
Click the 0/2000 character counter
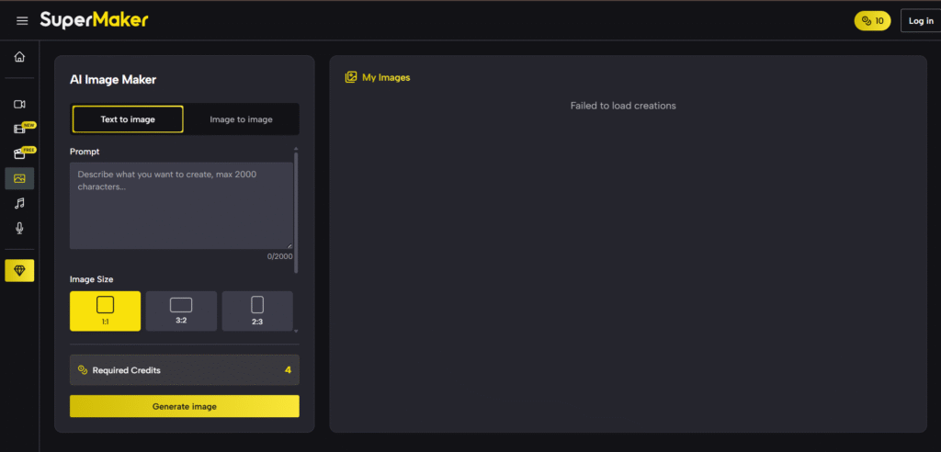279,256
